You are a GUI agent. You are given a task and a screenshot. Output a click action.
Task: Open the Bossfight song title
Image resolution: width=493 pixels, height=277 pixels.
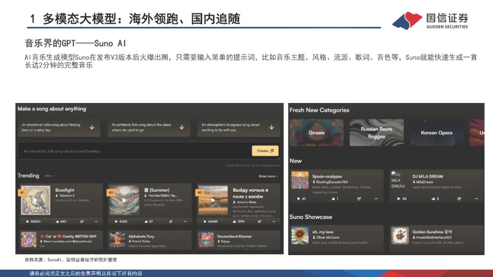click(65, 190)
